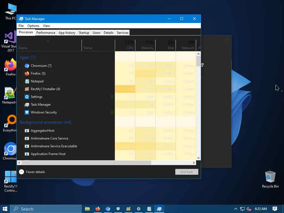Screen dimensions: 284x213
Task: Open Chromium from the taskbar
Action: (108, 209)
